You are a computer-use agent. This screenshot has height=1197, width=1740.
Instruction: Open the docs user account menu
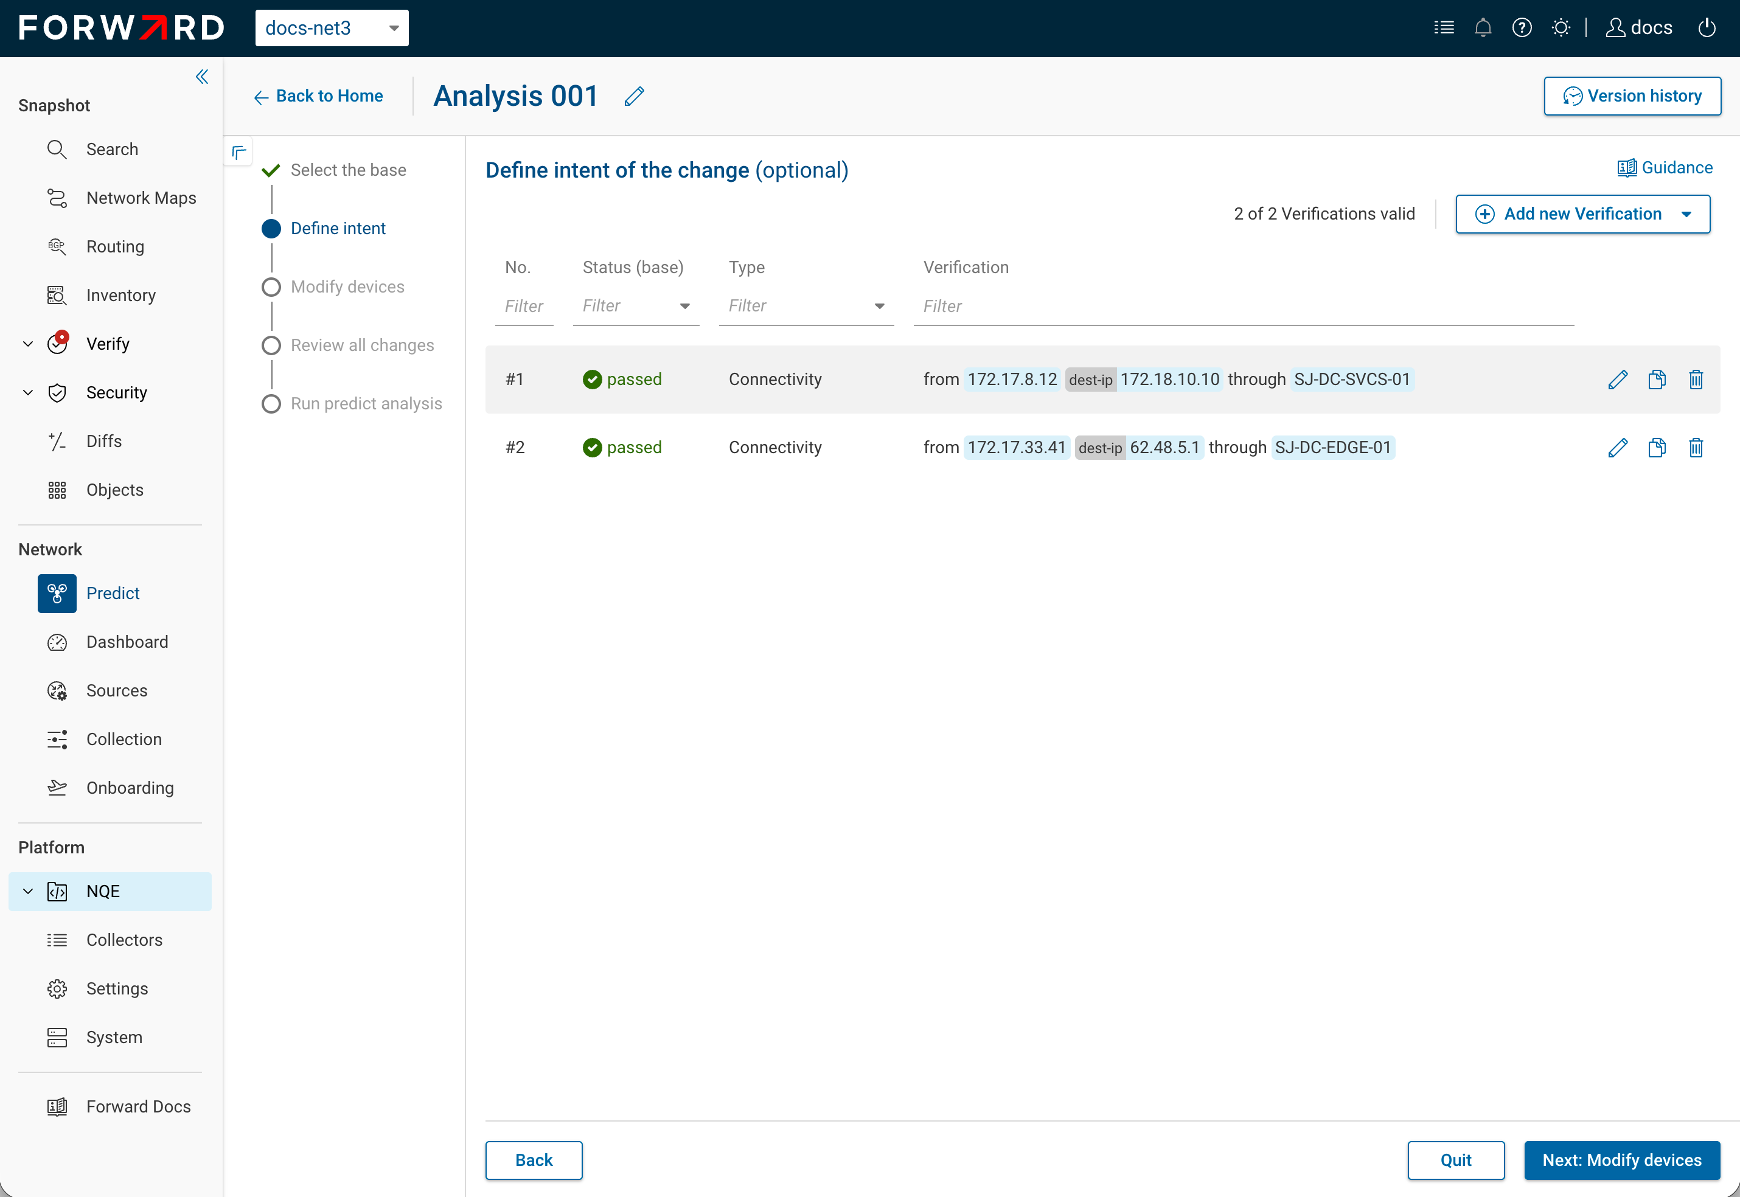pos(1639,28)
